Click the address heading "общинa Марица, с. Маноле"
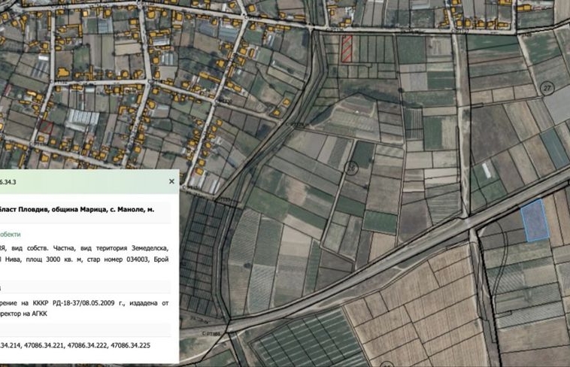This screenshot has height=367, width=570. tap(99, 210)
